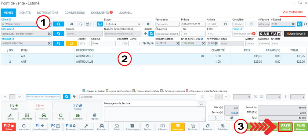Click the down chevron below the item list

(20, 97)
